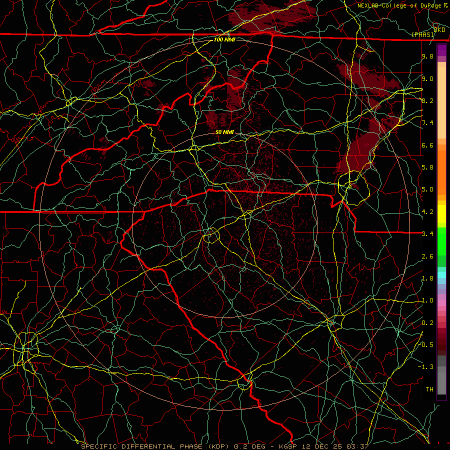The image size is (450, 450).
Task: Click the bright green band of the color bar
Action: pyautogui.click(x=441, y=240)
